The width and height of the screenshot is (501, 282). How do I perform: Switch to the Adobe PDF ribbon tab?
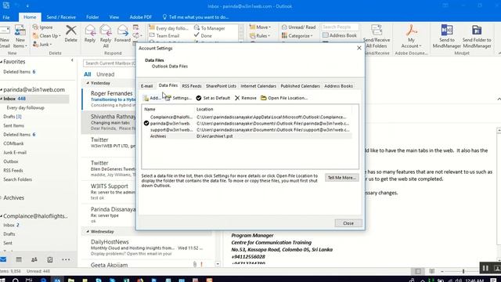141,17
